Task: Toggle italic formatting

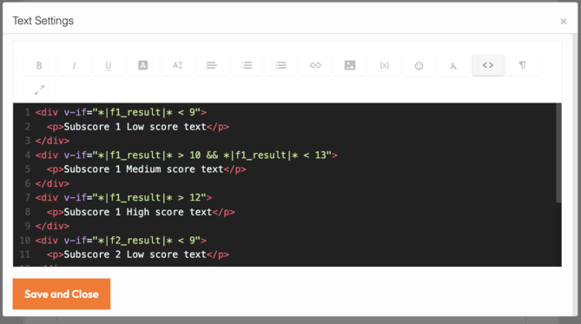Action: click(74, 65)
